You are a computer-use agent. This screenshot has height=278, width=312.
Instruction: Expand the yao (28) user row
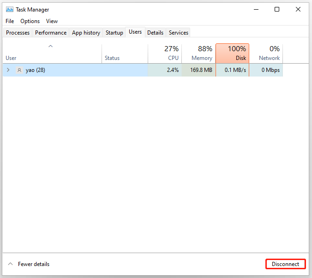coord(8,70)
